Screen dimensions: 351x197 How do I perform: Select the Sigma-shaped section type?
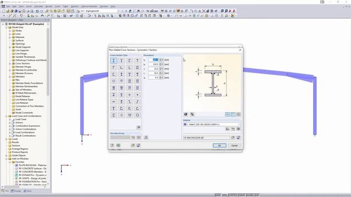[114, 115]
